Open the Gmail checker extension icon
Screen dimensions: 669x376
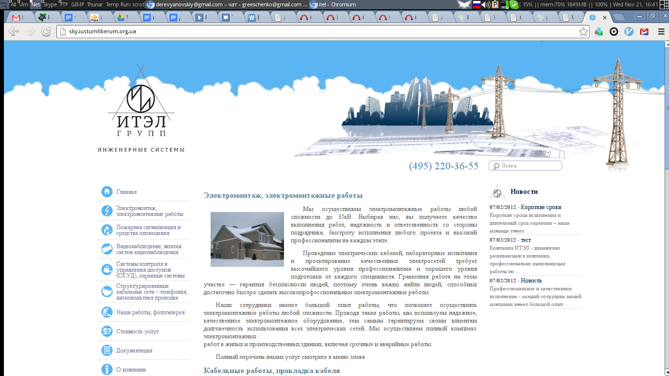pos(645,31)
